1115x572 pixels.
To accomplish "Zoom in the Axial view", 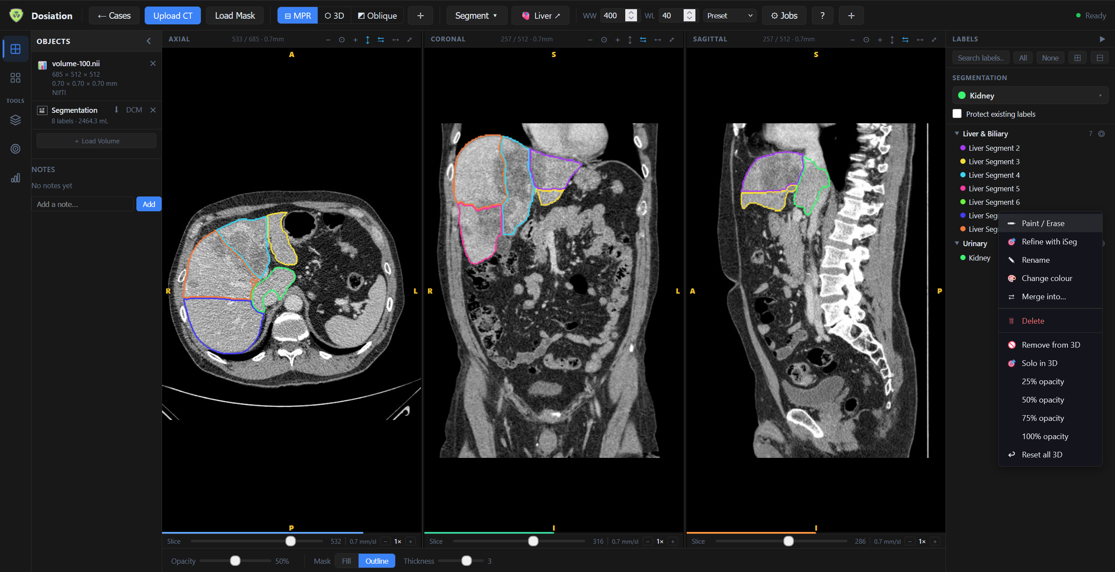I will [355, 40].
